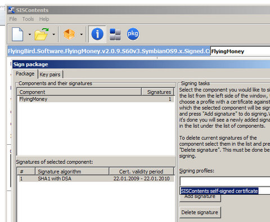The height and width of the screenshot is (222, 270).
Task: Switch to the Key pairs tab
Action: click(x=50, y=74)
